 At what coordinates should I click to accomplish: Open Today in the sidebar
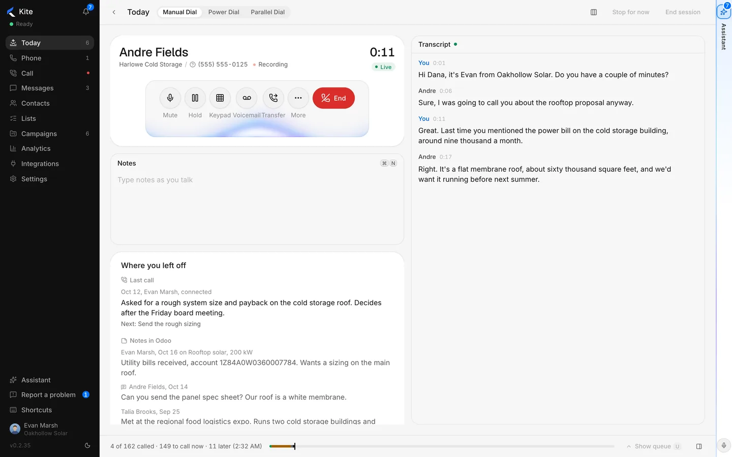click(x=50, y=43)
